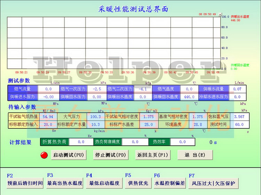Open 水温控制偏差 setting (F6)

point(169,183)
